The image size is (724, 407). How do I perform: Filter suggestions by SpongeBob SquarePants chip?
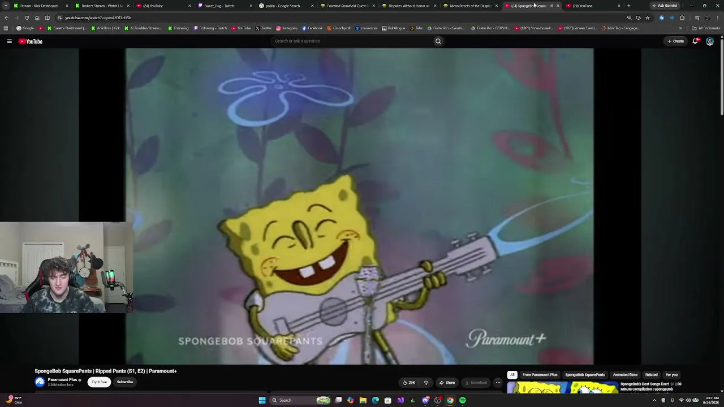585,375
